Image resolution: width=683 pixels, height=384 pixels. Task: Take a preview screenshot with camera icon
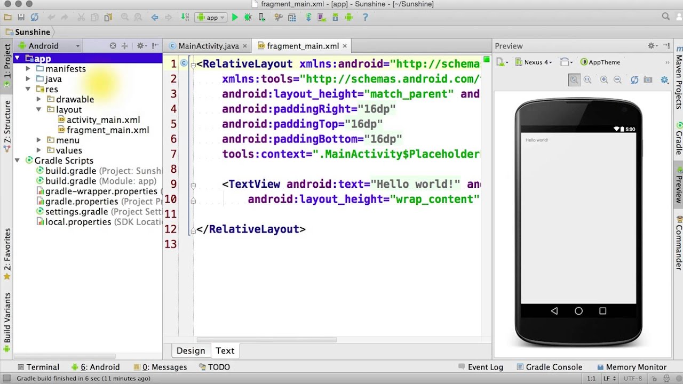pos(648,80)
